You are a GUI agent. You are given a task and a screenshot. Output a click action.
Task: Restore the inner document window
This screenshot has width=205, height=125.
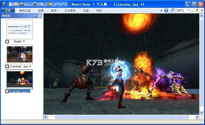click(197, 11)
